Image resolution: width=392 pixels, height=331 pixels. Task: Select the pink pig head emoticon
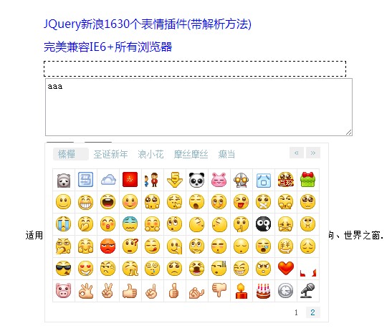[x=63, y=290]
